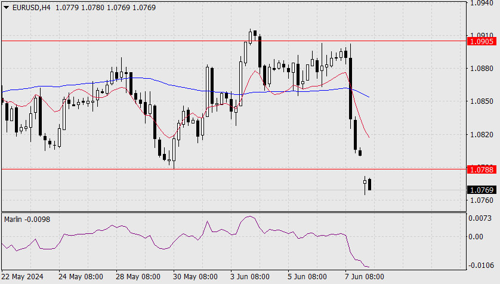The width and height of the screenshot is (500, 284).
Task: Click the 5 Jun 08:00 time label
Action: click(307, 276)
